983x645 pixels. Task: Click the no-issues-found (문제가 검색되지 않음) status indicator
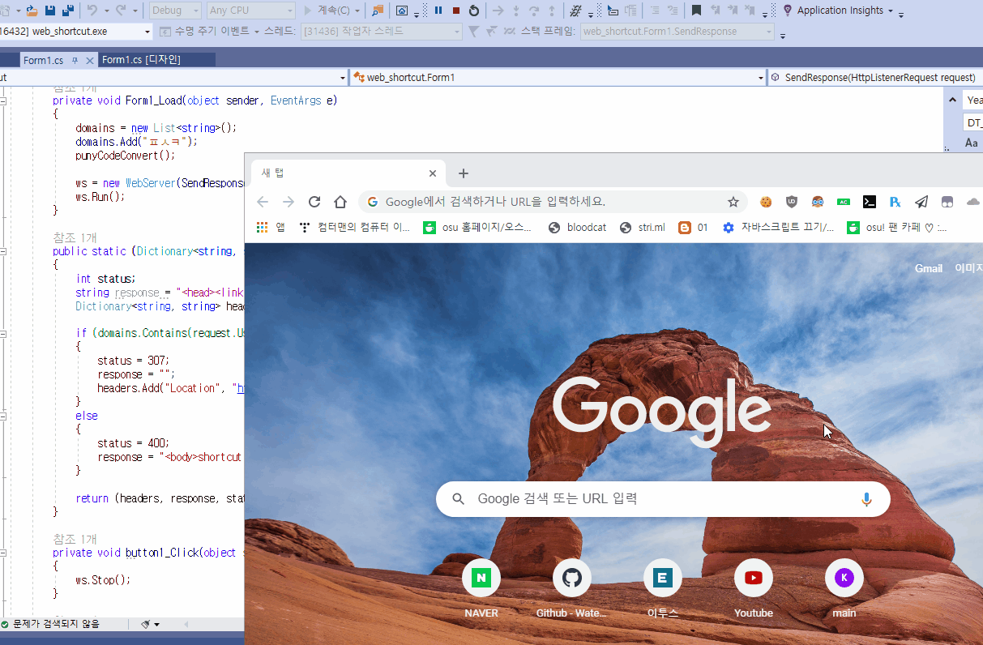coord(50,624)
